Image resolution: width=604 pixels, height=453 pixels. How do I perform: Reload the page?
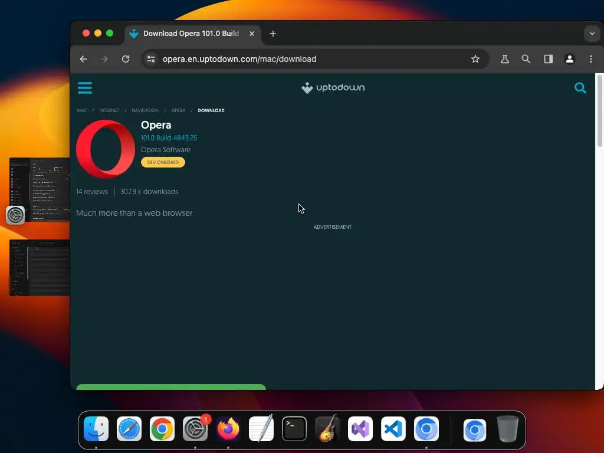tap(126, 59)
